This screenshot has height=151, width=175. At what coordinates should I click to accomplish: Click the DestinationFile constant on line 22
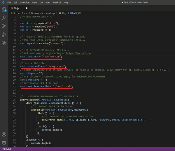tap(38, 87)
